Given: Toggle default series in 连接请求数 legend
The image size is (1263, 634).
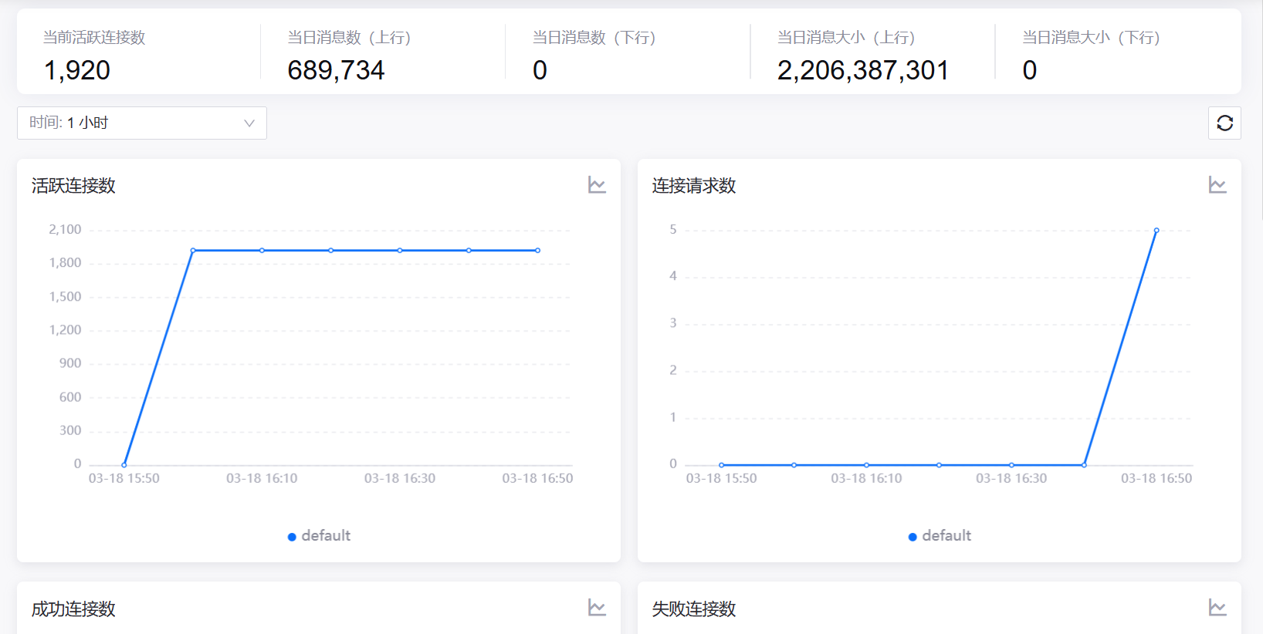Looking at the screenshot, I should pyautogui.click(x=946, y=536).
